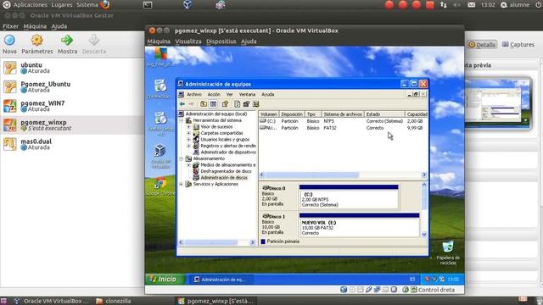Screen dimensions: 543x305
Task: Collapse Herramientas del sistema tree node
Action: click(x=181, y=120)
